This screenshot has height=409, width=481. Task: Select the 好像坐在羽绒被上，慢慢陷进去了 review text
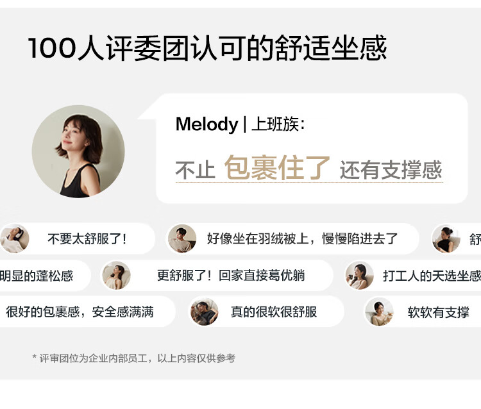pyautogui.click(x=302, y=238)
